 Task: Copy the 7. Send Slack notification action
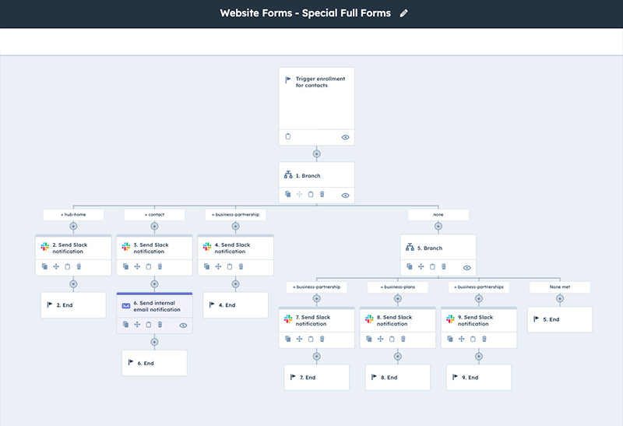pos(288,339)
